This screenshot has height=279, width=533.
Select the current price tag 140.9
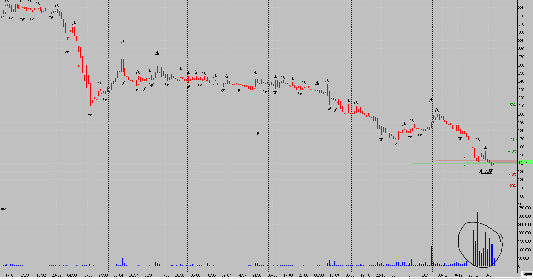(x=525, y=162)
